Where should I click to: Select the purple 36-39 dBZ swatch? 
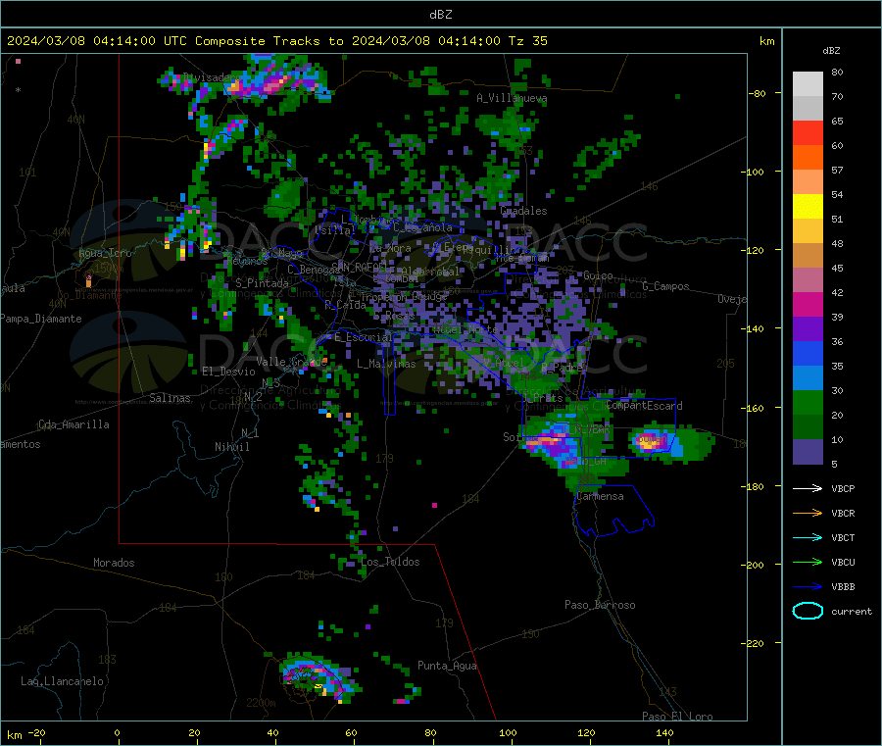pyautogui.click(x=808, y=329)
